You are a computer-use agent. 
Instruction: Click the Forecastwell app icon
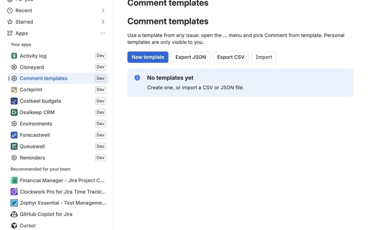[x=14, y=135]
